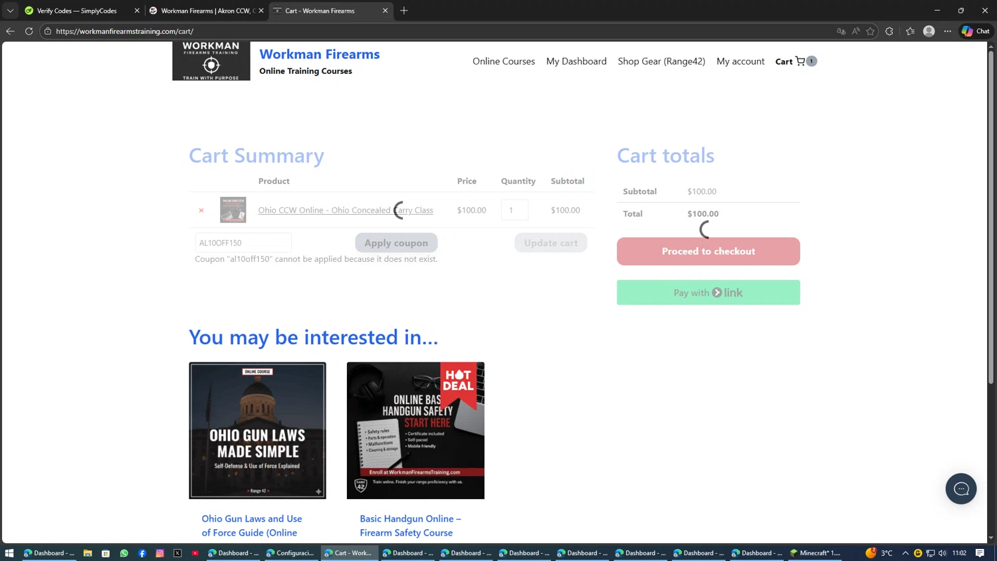The width and height of the screenshot is (997, 561).
Task: Click Update cart button
Action: click(551, 243)
